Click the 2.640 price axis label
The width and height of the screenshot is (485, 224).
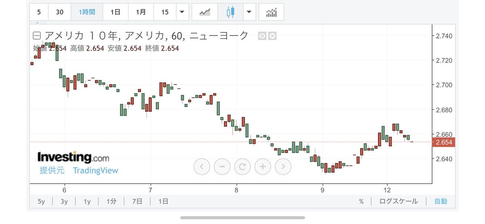[x=443, y=159]
